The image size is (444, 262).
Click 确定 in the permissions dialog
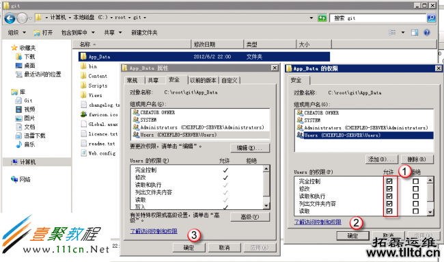pos(353,235)
